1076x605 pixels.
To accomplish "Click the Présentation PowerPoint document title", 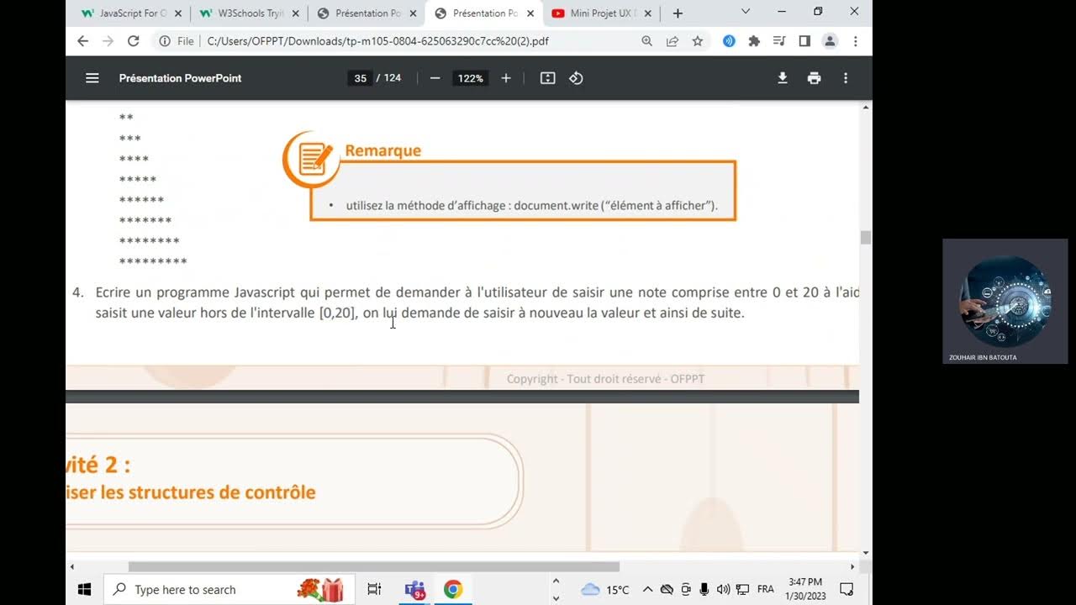I will (x=180, y=78).
